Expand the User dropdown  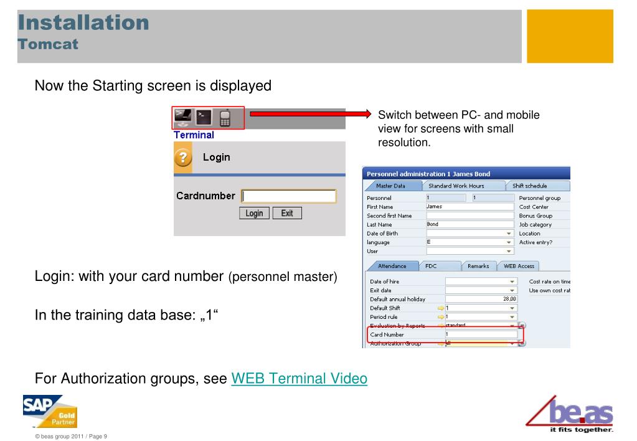(x=509, y=251)
